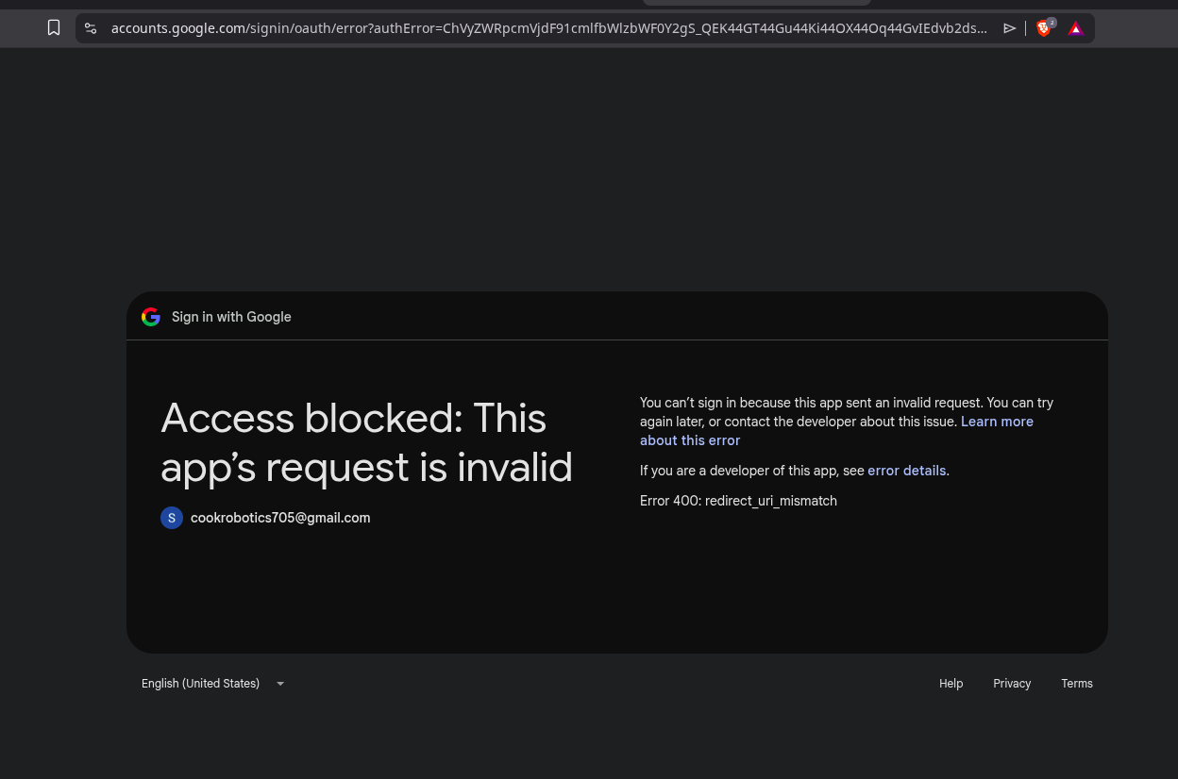Open the error details link
1178x779 pixels.
(x=907, y=471)
